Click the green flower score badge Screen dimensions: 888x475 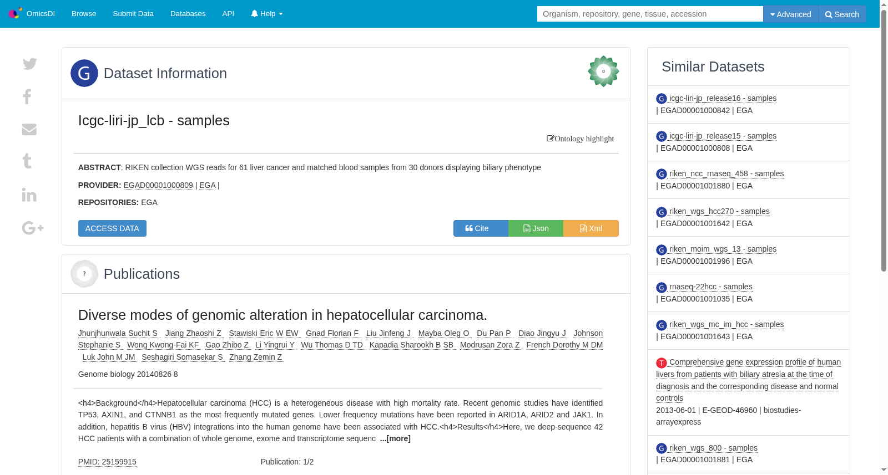pos(603,71)
